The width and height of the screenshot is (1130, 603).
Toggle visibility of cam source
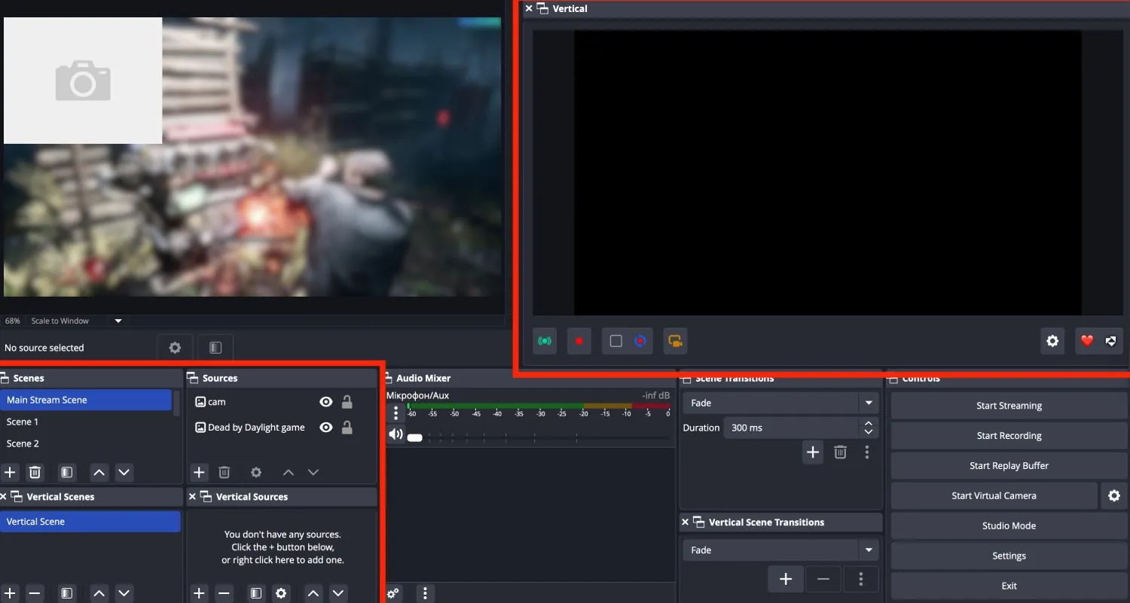pyautogui.click(x=325, y=402)
